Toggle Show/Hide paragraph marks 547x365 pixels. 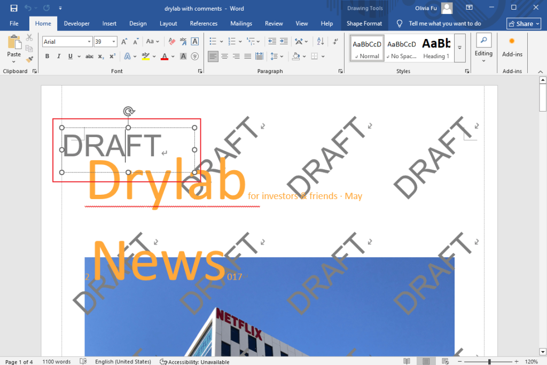335,41
